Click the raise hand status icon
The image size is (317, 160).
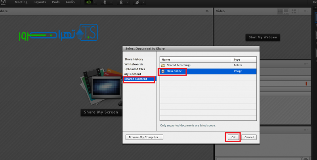138,2
